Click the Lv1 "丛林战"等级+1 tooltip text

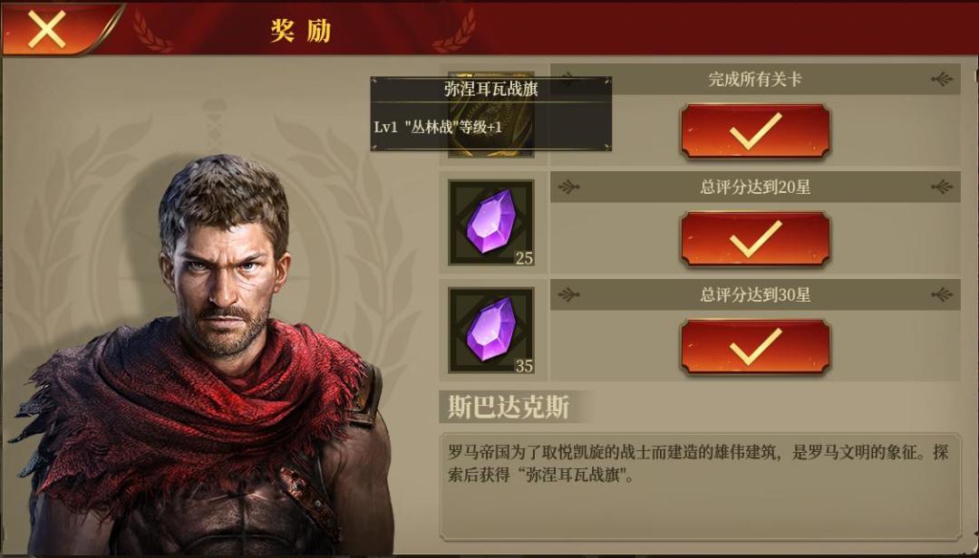pyautogui.click(x=438, y=128)
